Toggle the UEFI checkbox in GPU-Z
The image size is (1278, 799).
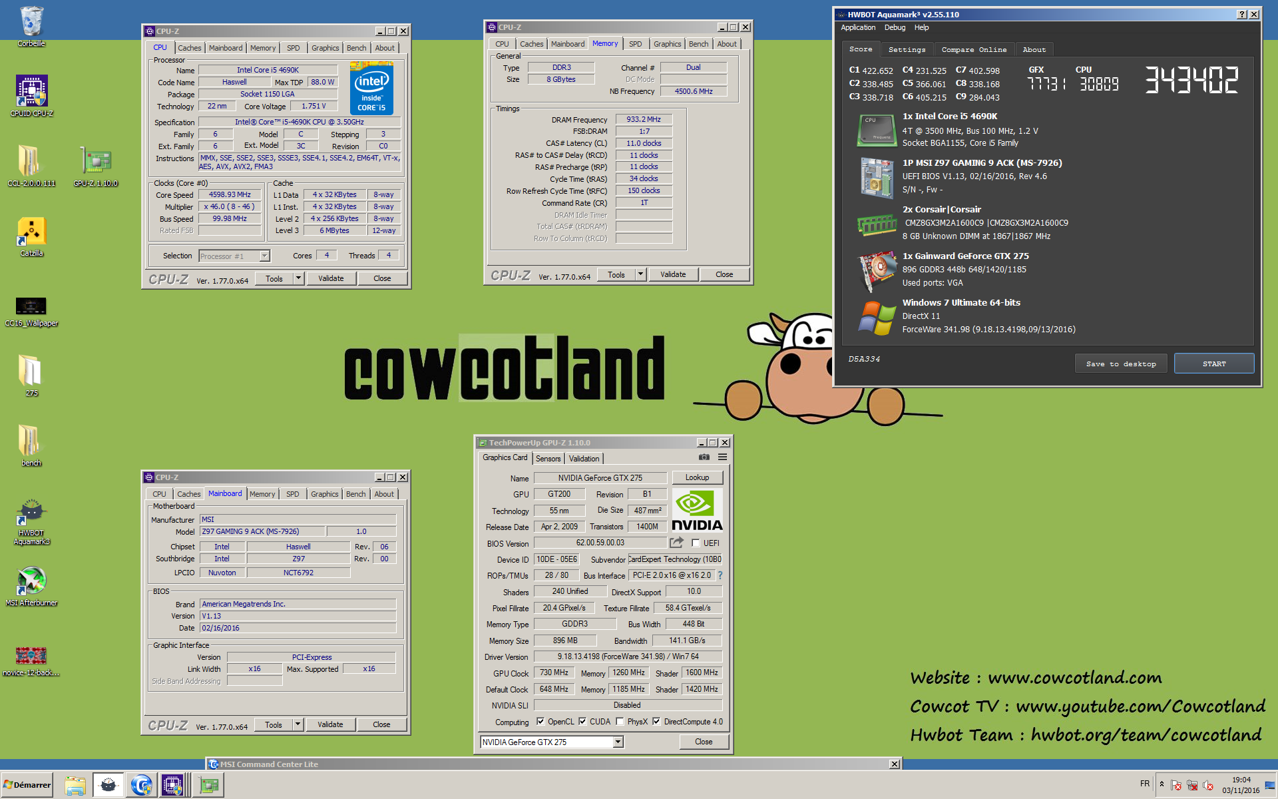point(696,543)
